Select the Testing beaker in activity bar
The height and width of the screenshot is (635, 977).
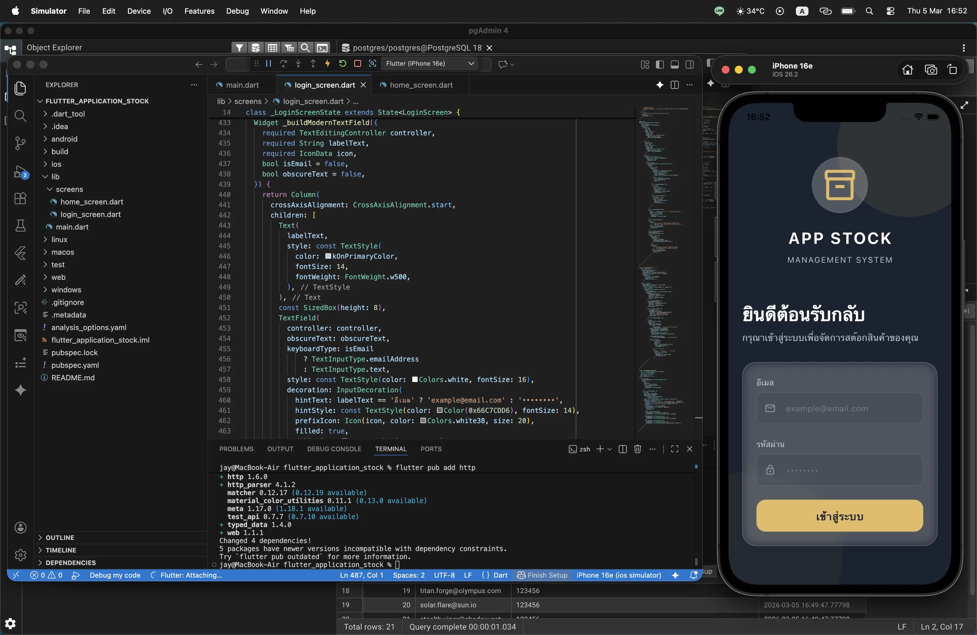click(x=20, y=226)
